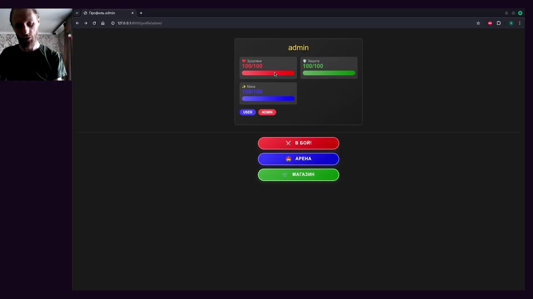Open the browser home page icon
Image resolution: width=533 pixels, height=299 pixels.
point(103,23)
